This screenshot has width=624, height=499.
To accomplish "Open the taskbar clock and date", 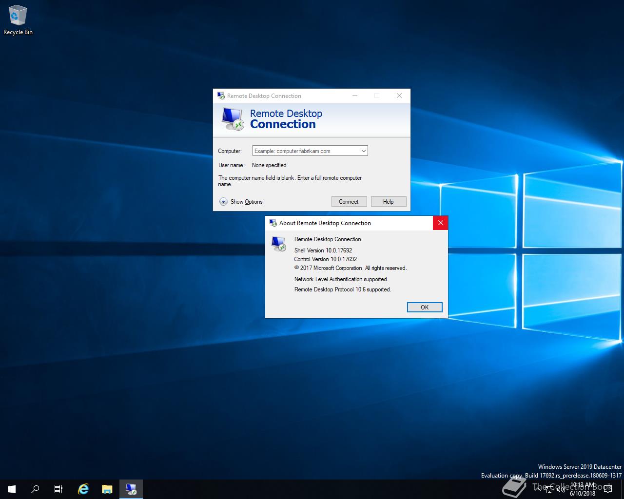I will point(583,489).
